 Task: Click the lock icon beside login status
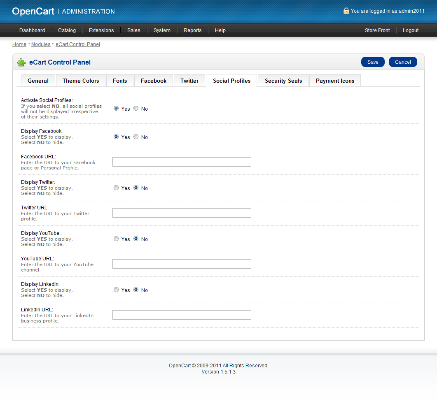(346, 11)
